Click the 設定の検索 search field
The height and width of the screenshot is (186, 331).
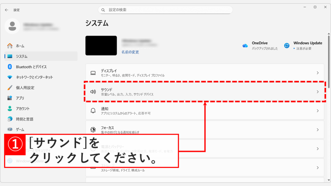(165, 10)
